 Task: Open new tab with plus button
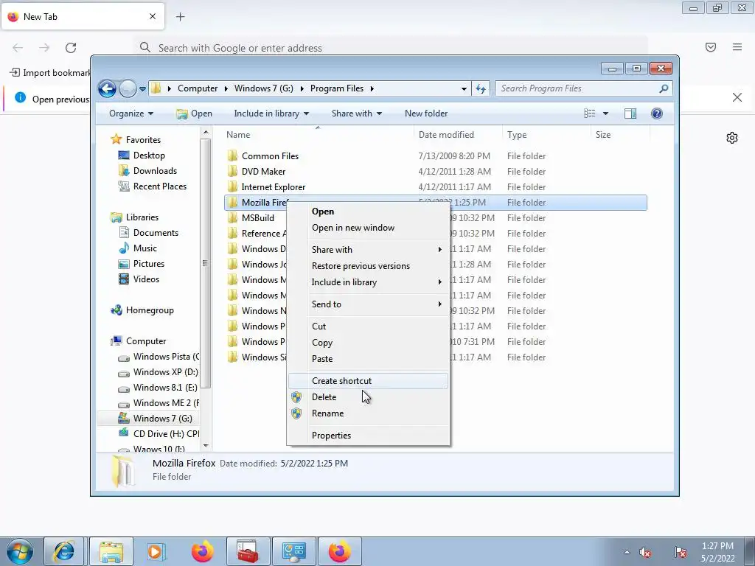point(180,17)
